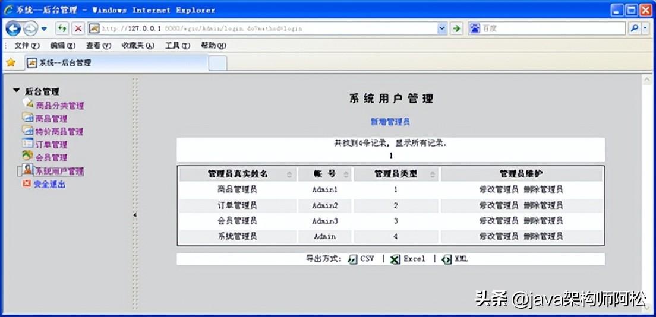
Task: Click the Refresh page icon
Action: click(62, 28)
